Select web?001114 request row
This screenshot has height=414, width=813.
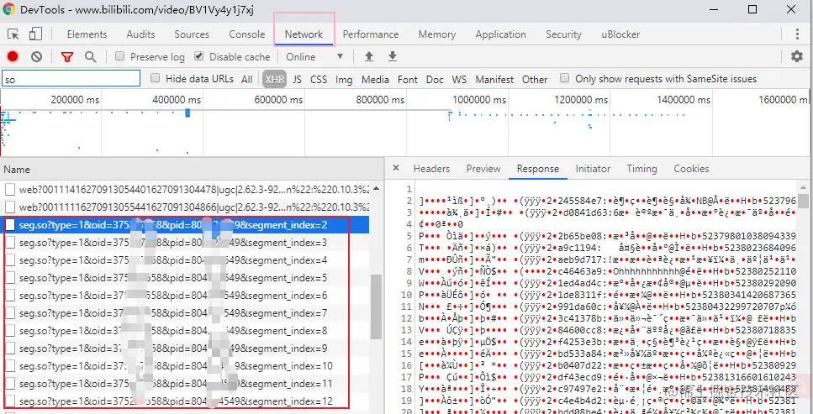coord(187,190)
